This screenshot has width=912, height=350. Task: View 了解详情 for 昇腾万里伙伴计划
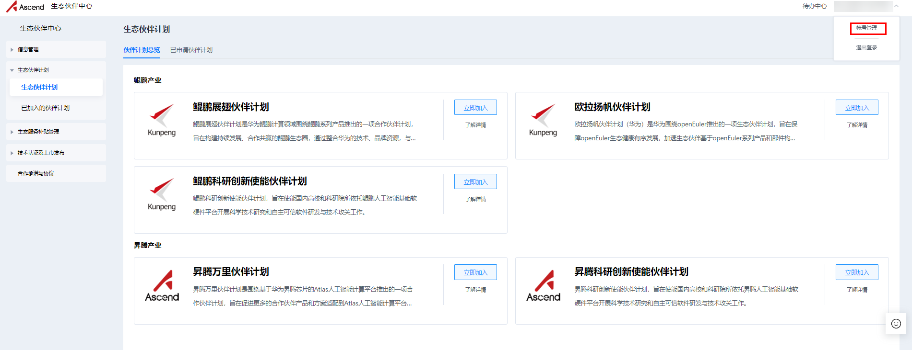[x=475, y=290]
